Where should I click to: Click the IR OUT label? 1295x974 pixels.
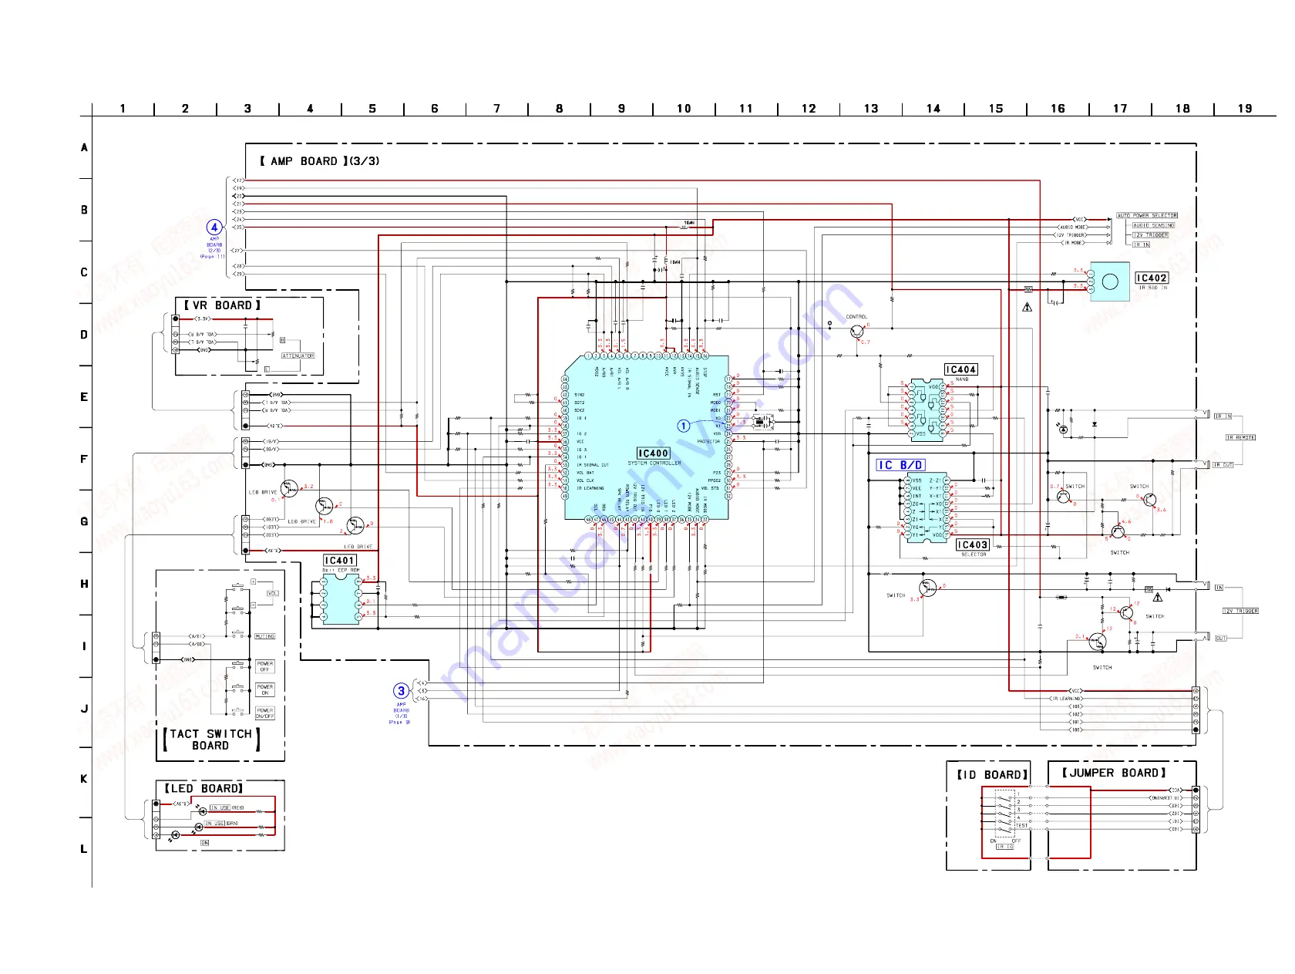(1223, 465)
